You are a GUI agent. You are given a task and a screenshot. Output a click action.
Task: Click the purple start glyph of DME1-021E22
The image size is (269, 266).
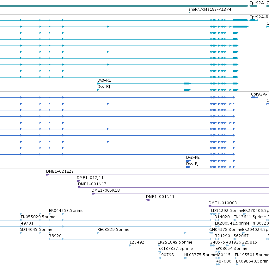point(47,175)
